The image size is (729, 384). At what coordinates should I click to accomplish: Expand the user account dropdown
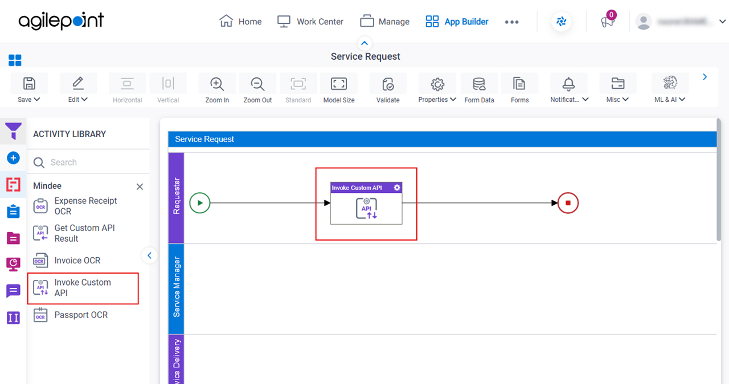[722, 22]
